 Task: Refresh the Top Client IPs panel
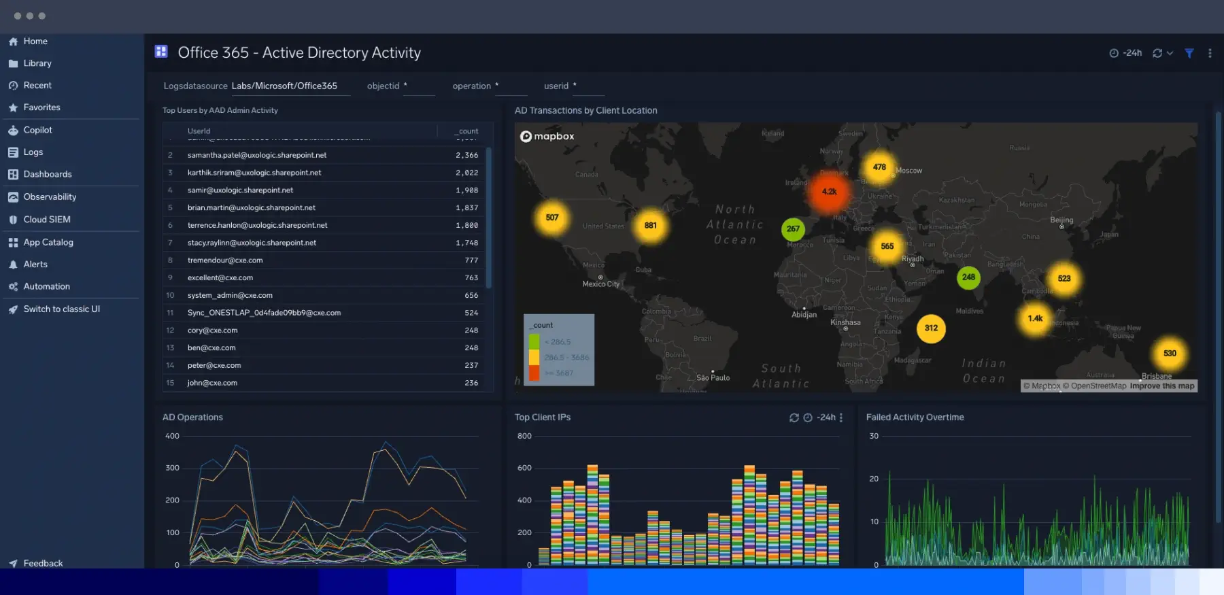[x=794, y=418]
